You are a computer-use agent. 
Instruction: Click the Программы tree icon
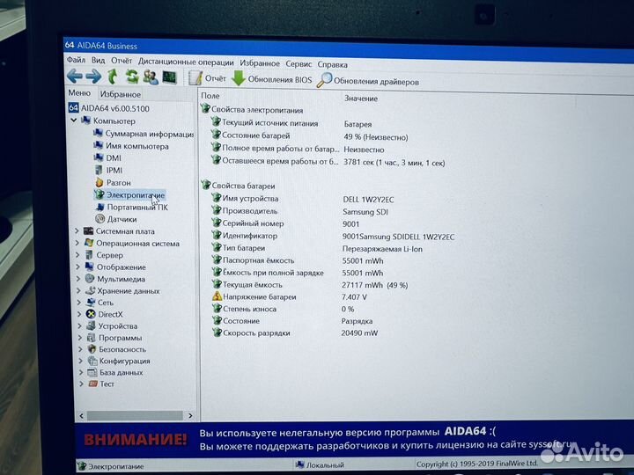tap(92, 337)
